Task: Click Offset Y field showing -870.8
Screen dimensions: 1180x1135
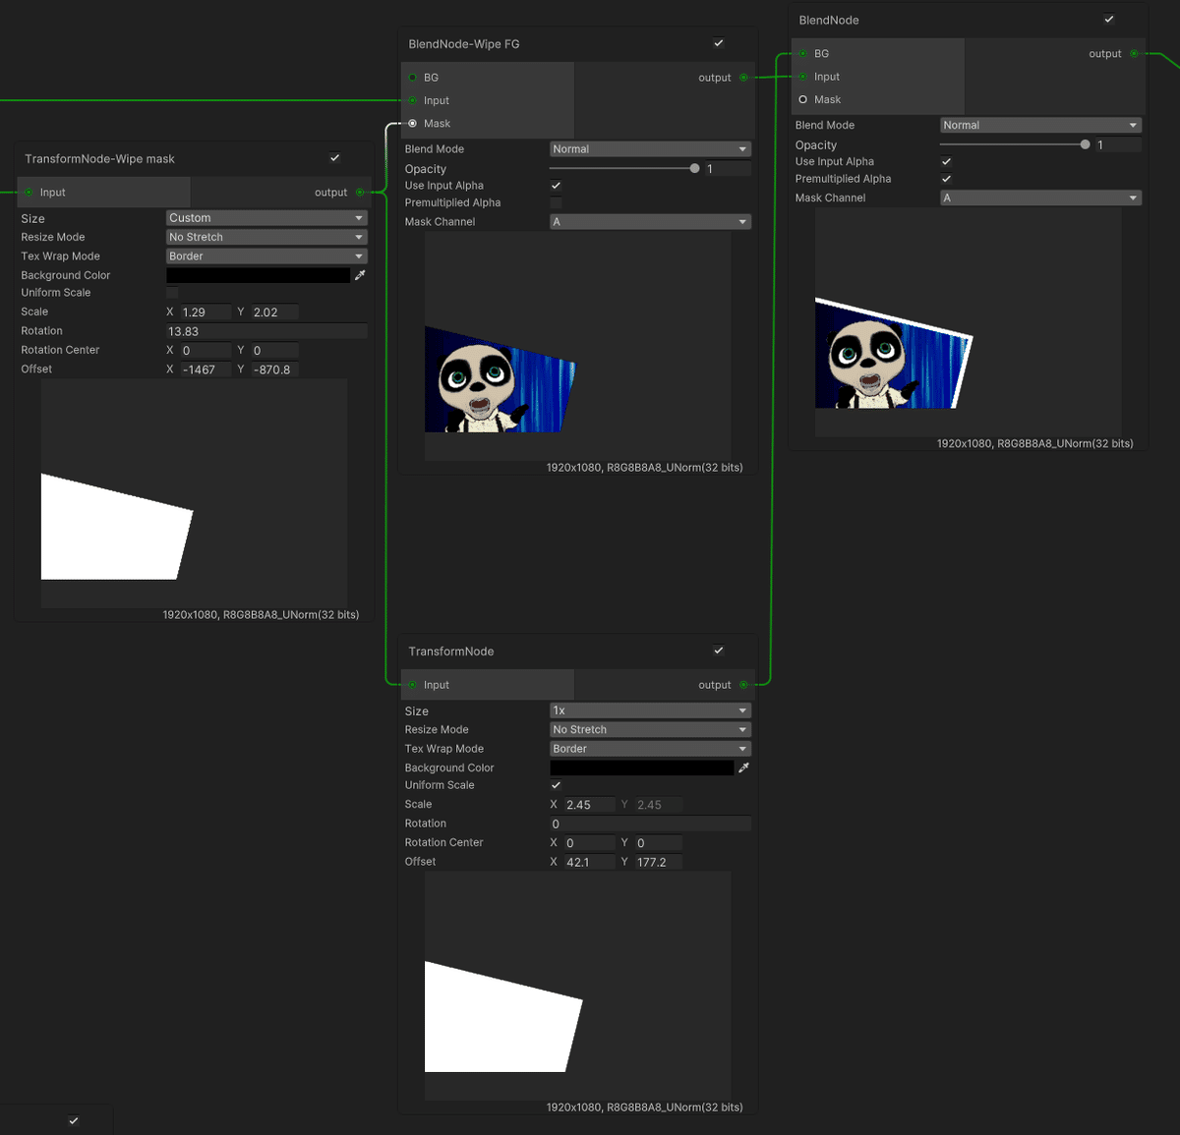Action: (x=275, y=369)
